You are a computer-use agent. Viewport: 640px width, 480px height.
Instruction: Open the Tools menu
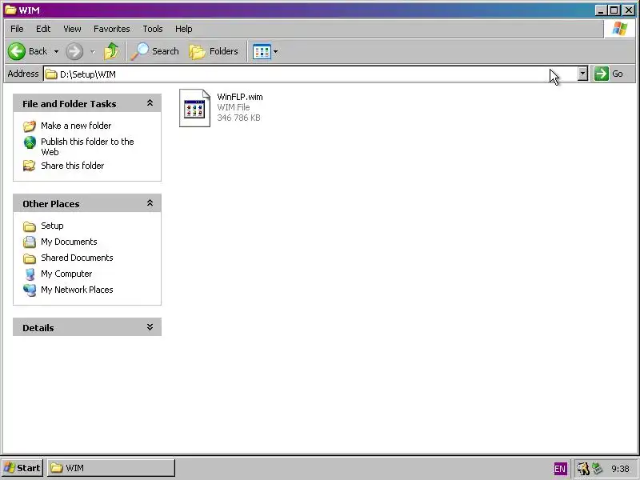(153, 29)
